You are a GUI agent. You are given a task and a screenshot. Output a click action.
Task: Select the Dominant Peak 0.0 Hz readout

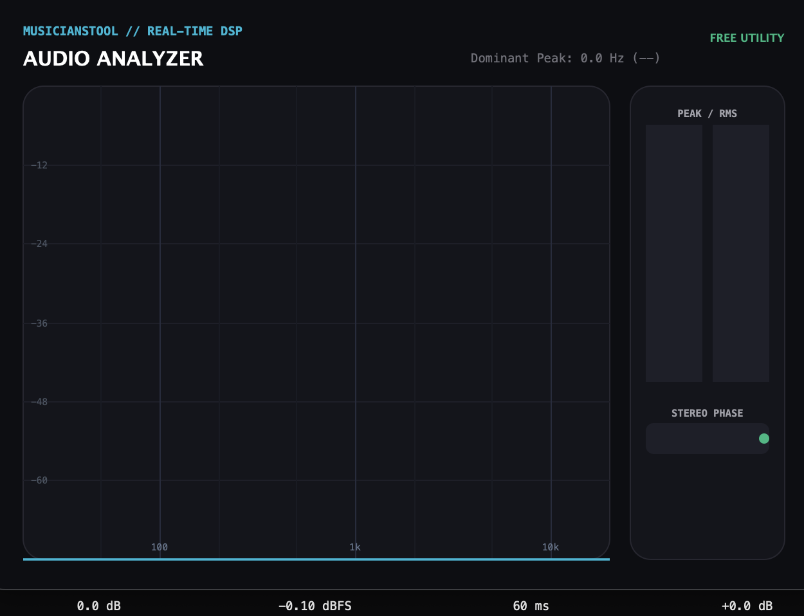(x=565, y=58)
